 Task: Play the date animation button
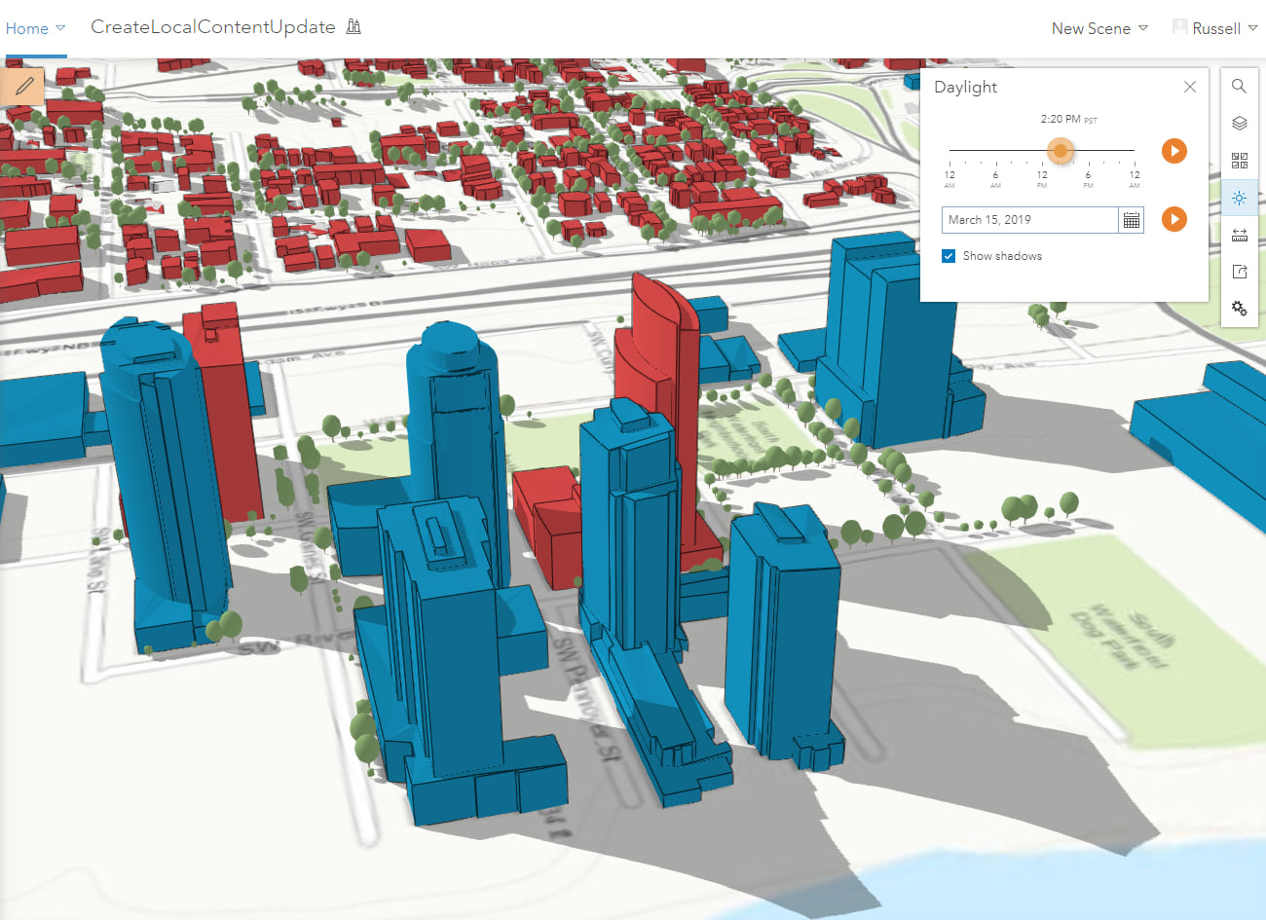(1174, 219)
